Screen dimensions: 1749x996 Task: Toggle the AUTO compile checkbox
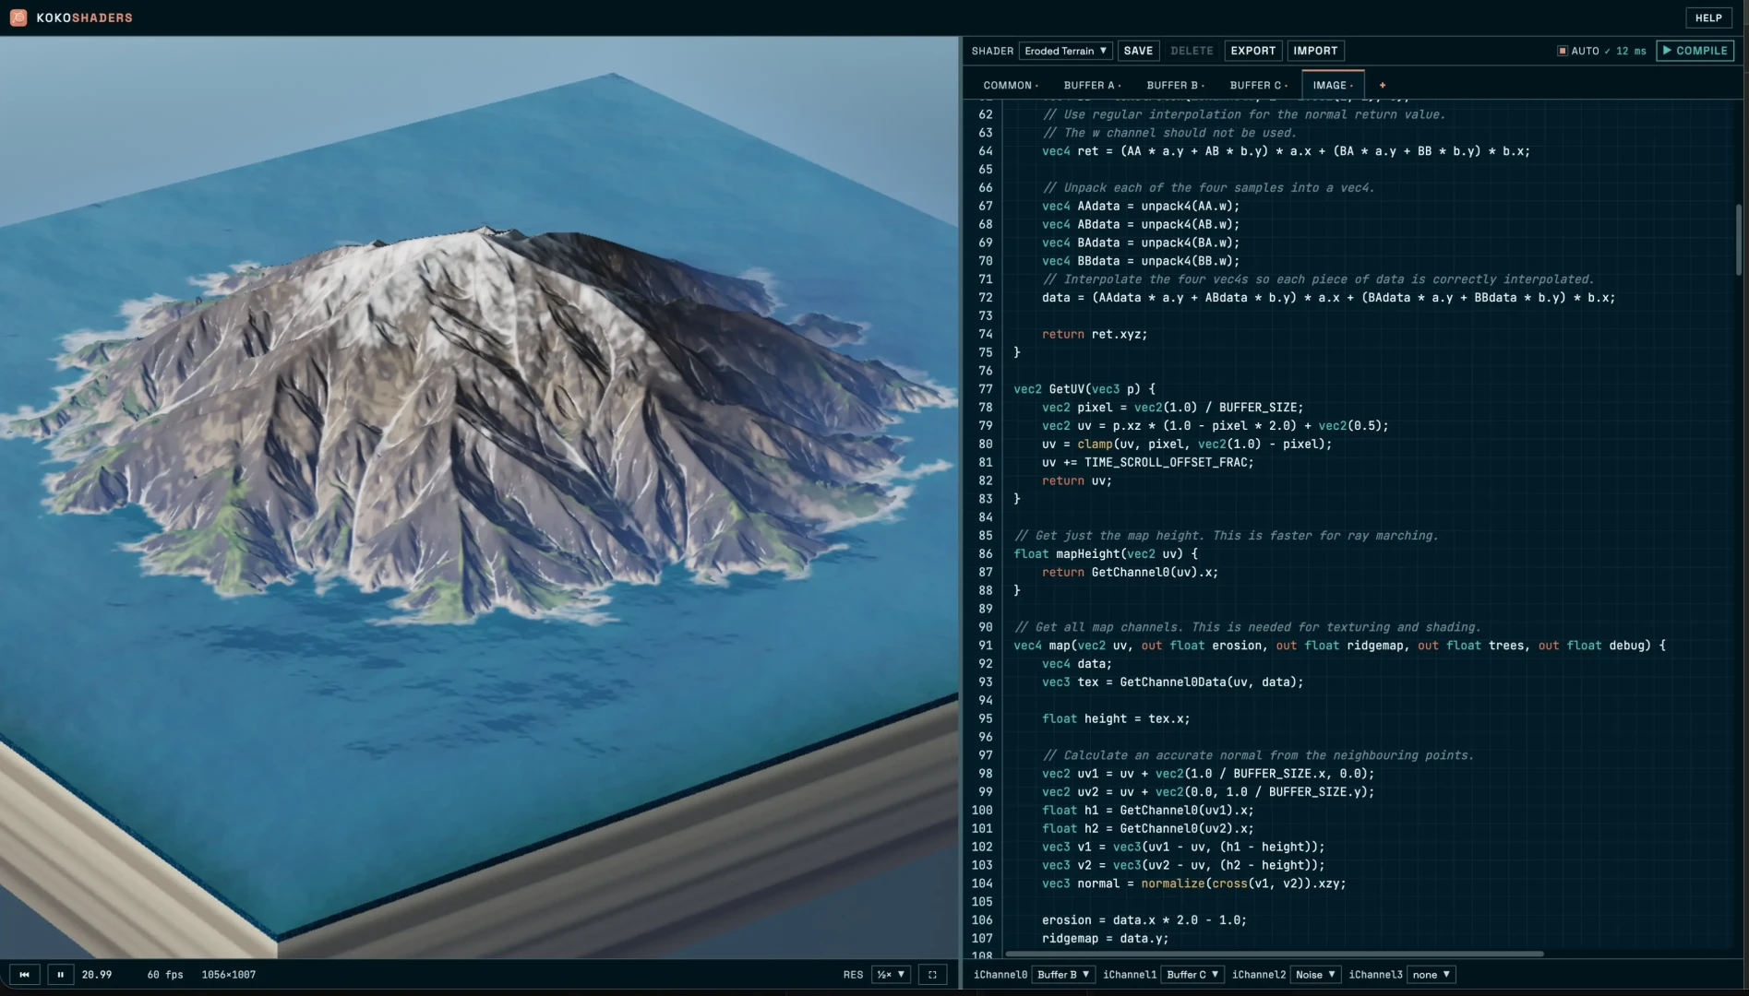(x=1563, y=51)
